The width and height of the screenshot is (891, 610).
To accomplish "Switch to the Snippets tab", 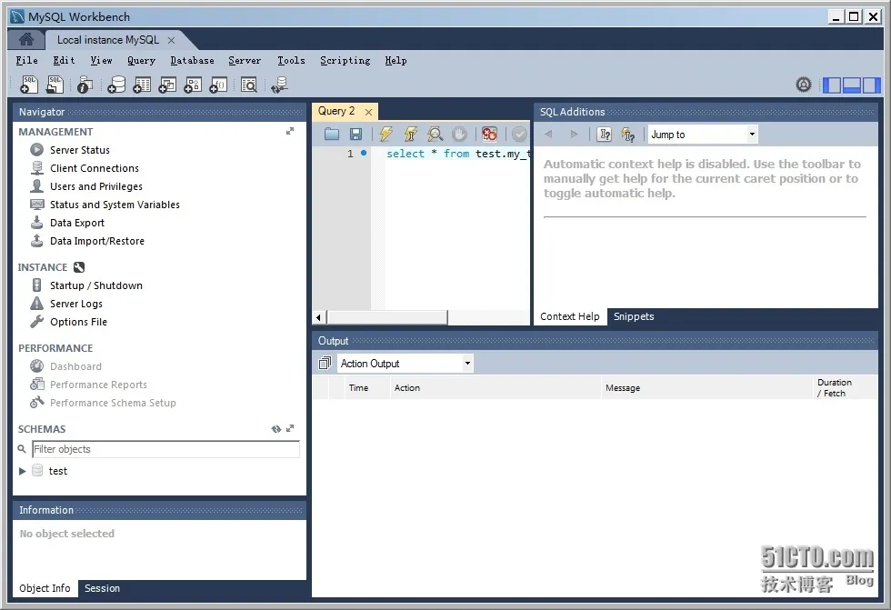I will pyautogui.click(x=634, y=316).
